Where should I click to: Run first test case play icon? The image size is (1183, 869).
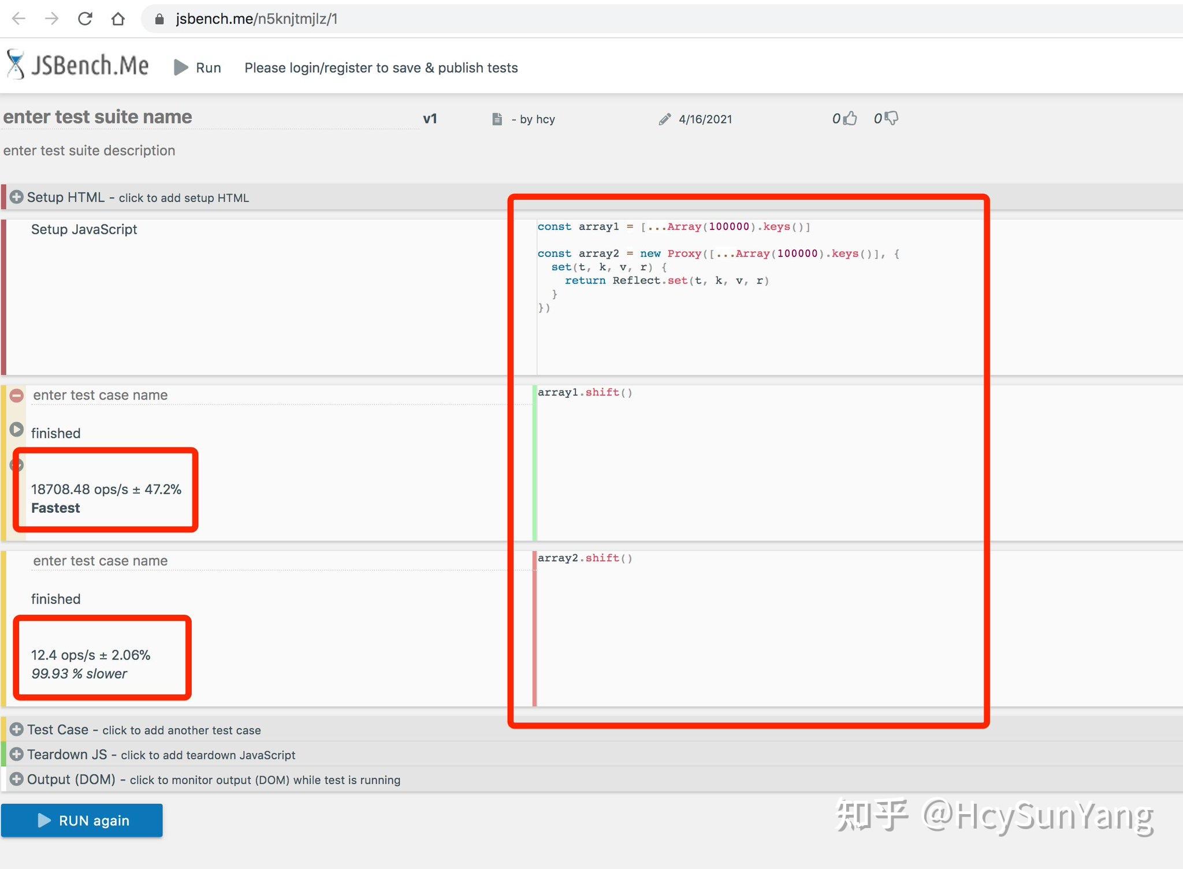17,430
